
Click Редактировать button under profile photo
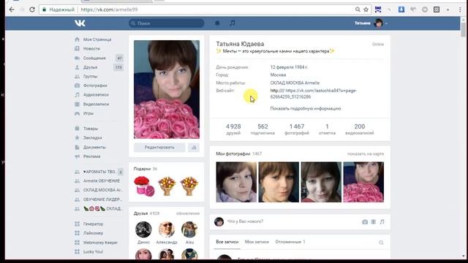[159, 148]
